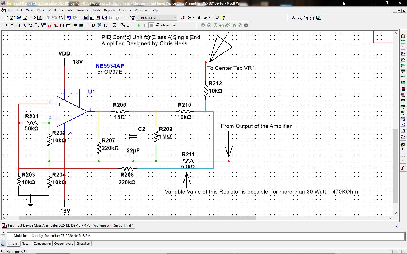
Task: Expand forward-annotate dropdown arrow
Action: (209, 17)
